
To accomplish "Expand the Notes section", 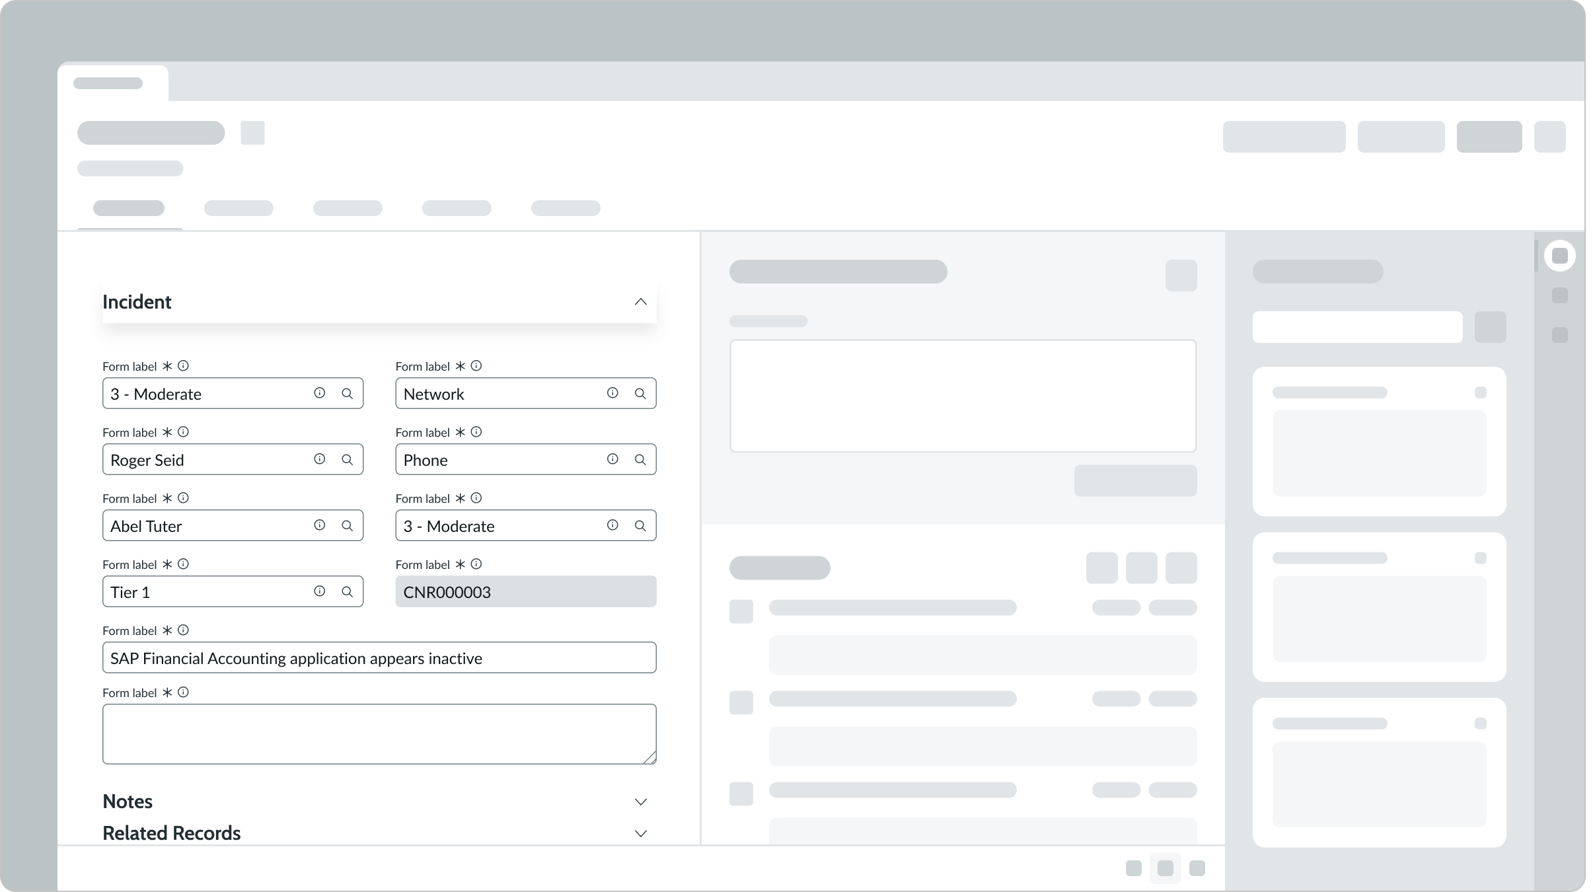I will (640, 801).
